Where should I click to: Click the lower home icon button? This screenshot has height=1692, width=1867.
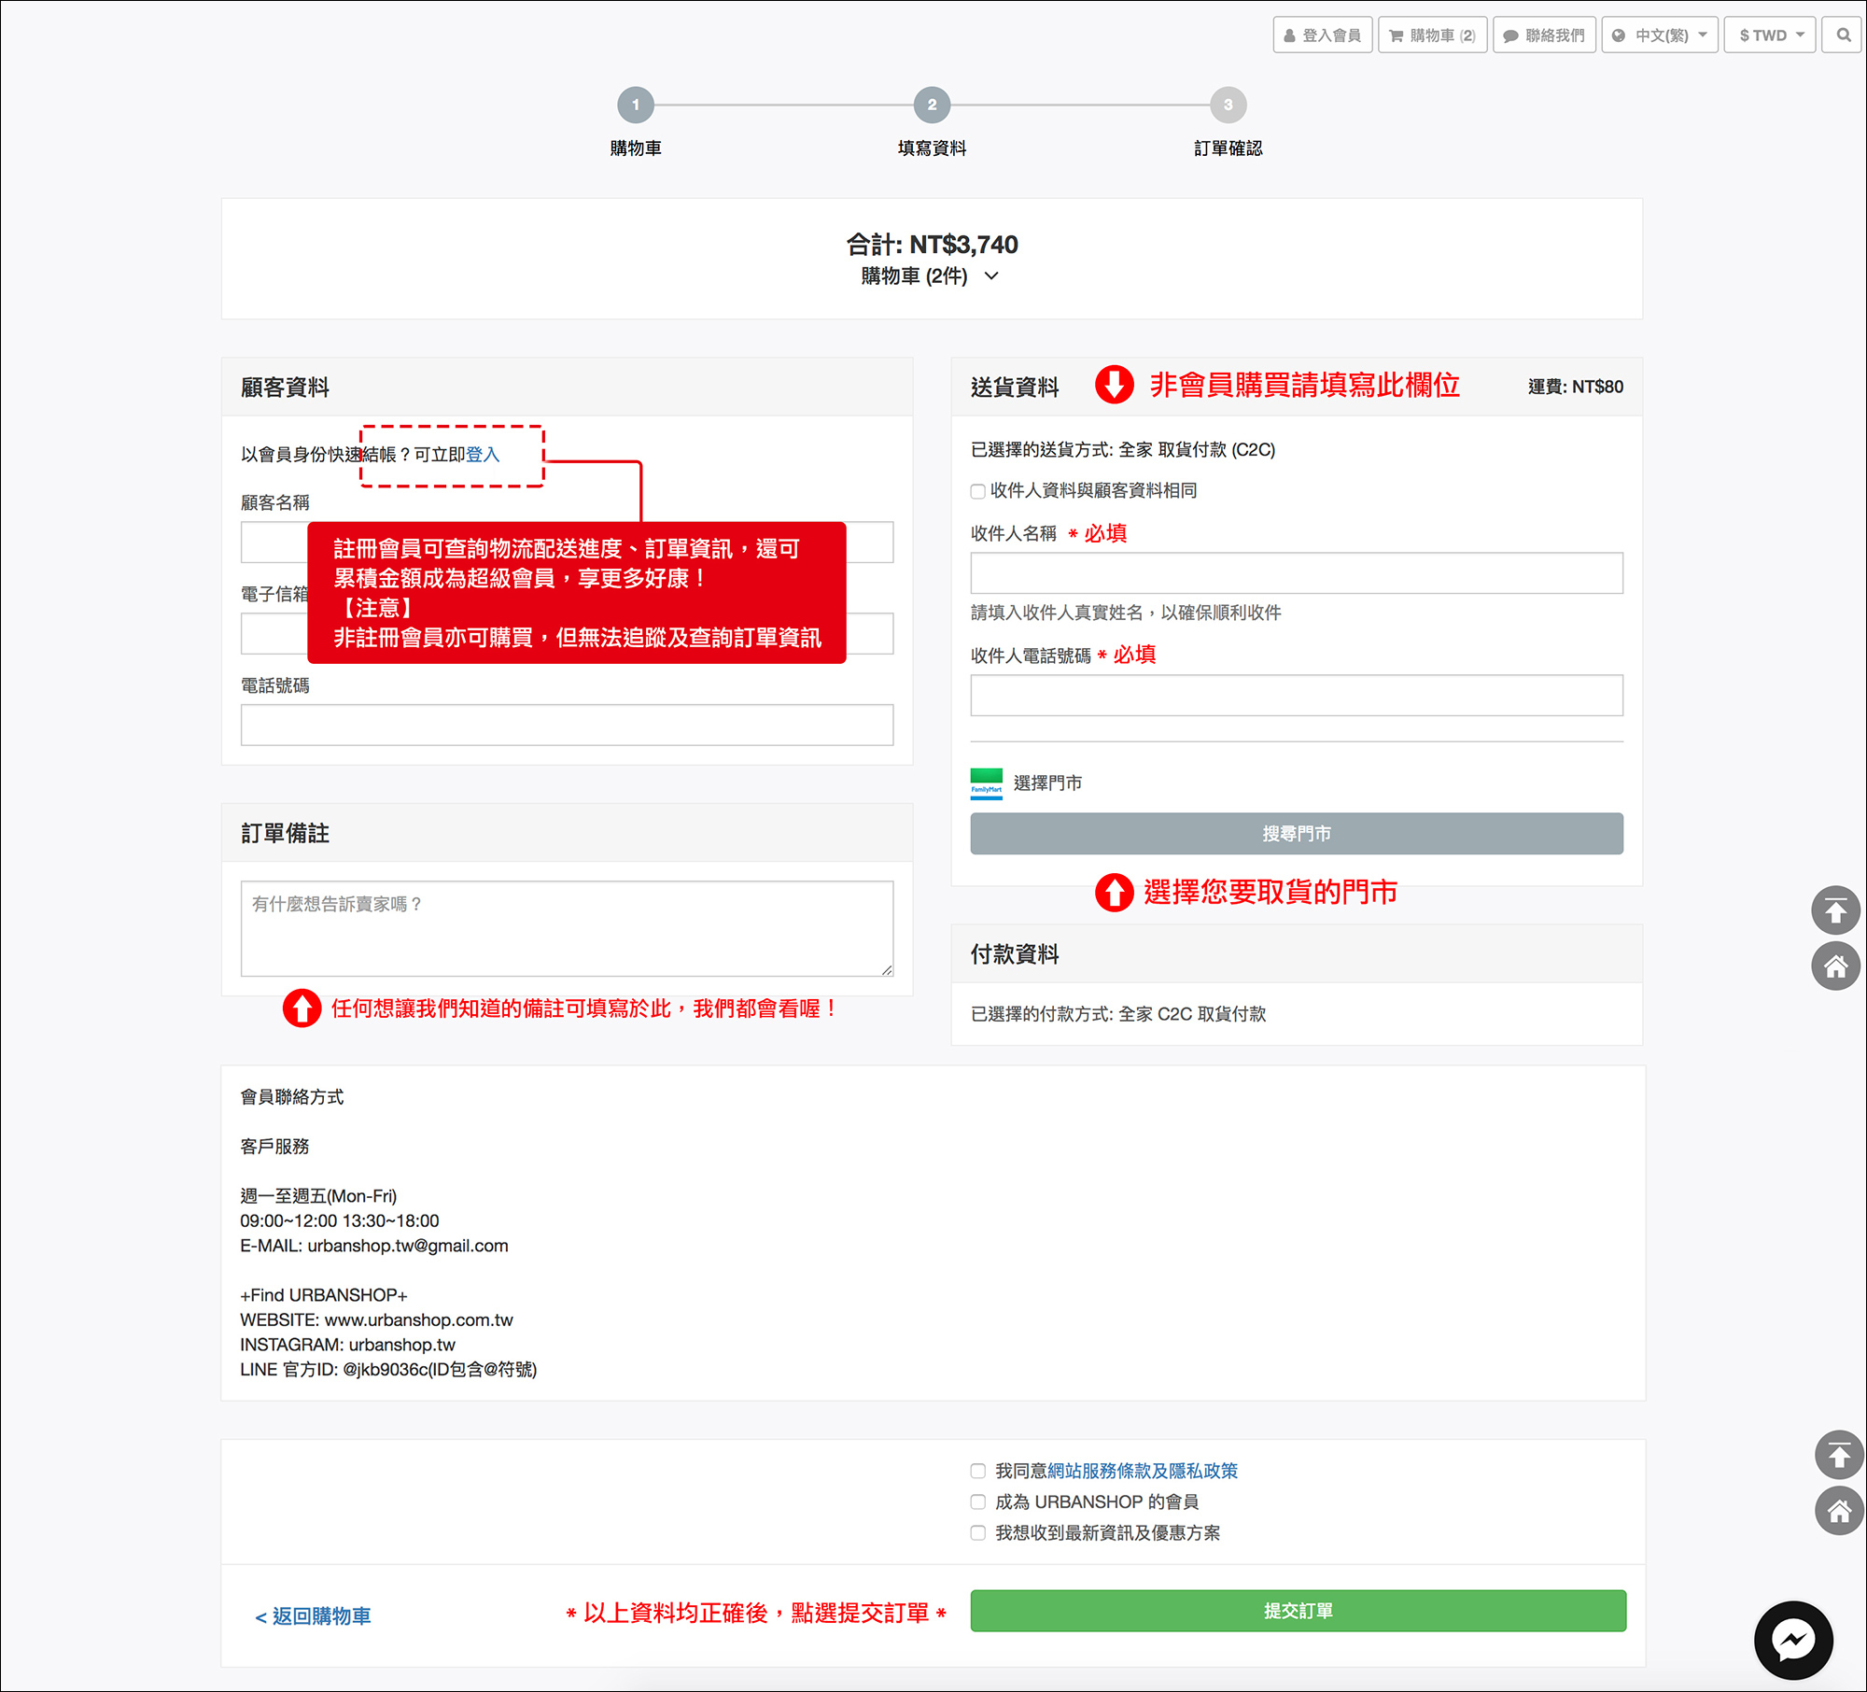pos(1838,1511)
